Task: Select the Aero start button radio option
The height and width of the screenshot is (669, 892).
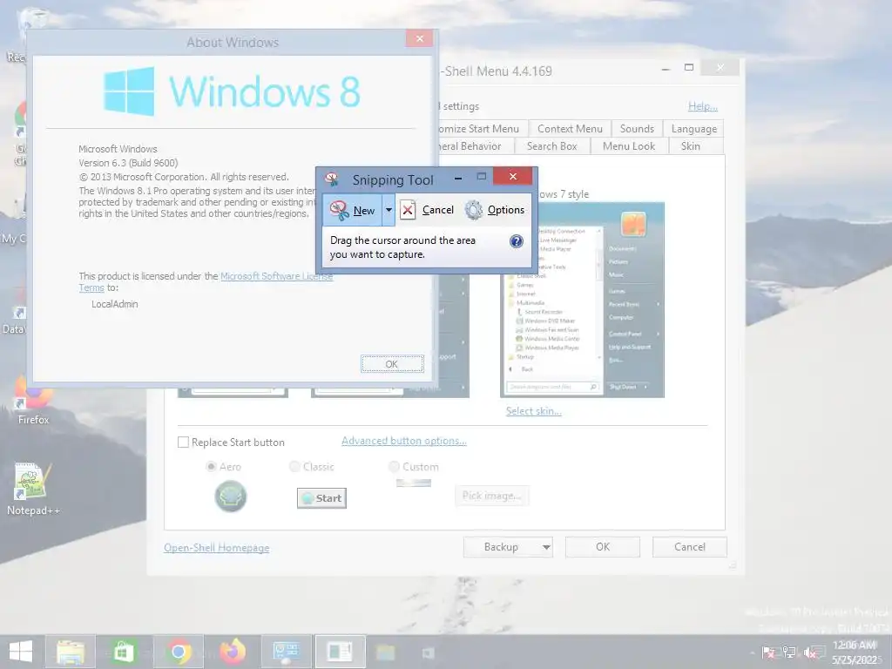Action: 211,467
